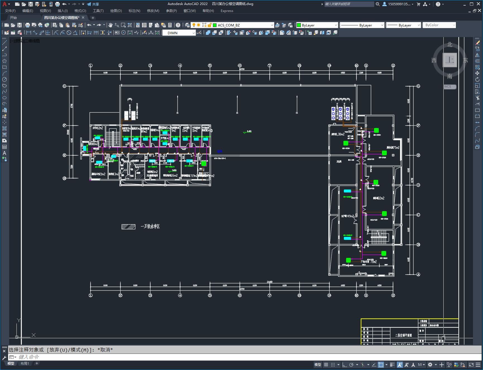The width and height of the screenshot is (483, 370).
Task: Click the Erase tool in modify toolbar
Action: pyautogui.click(x=477, y=43)
